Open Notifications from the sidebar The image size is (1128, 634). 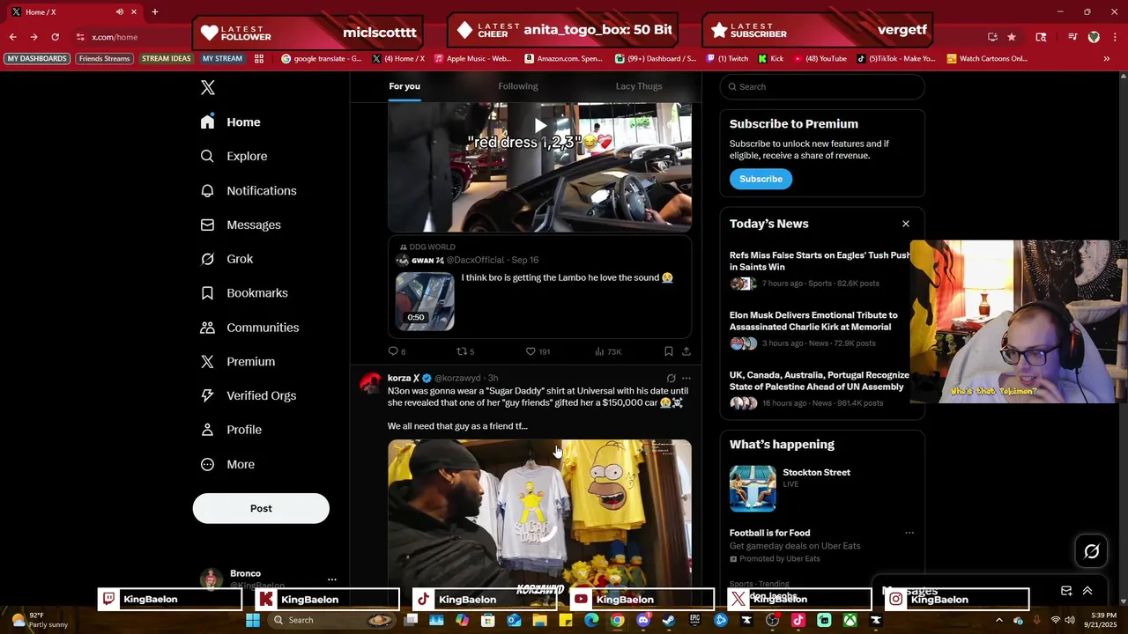tap(249, 190)
